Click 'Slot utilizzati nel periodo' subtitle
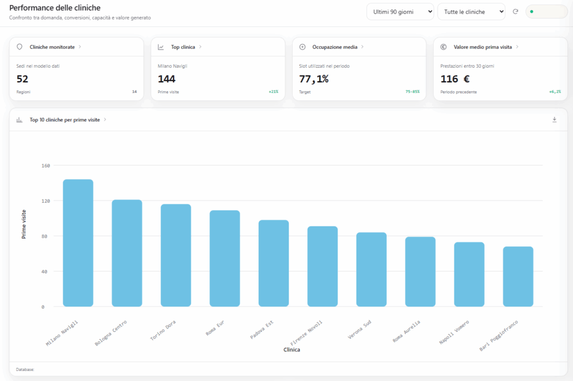 click(x=325, y=66)
